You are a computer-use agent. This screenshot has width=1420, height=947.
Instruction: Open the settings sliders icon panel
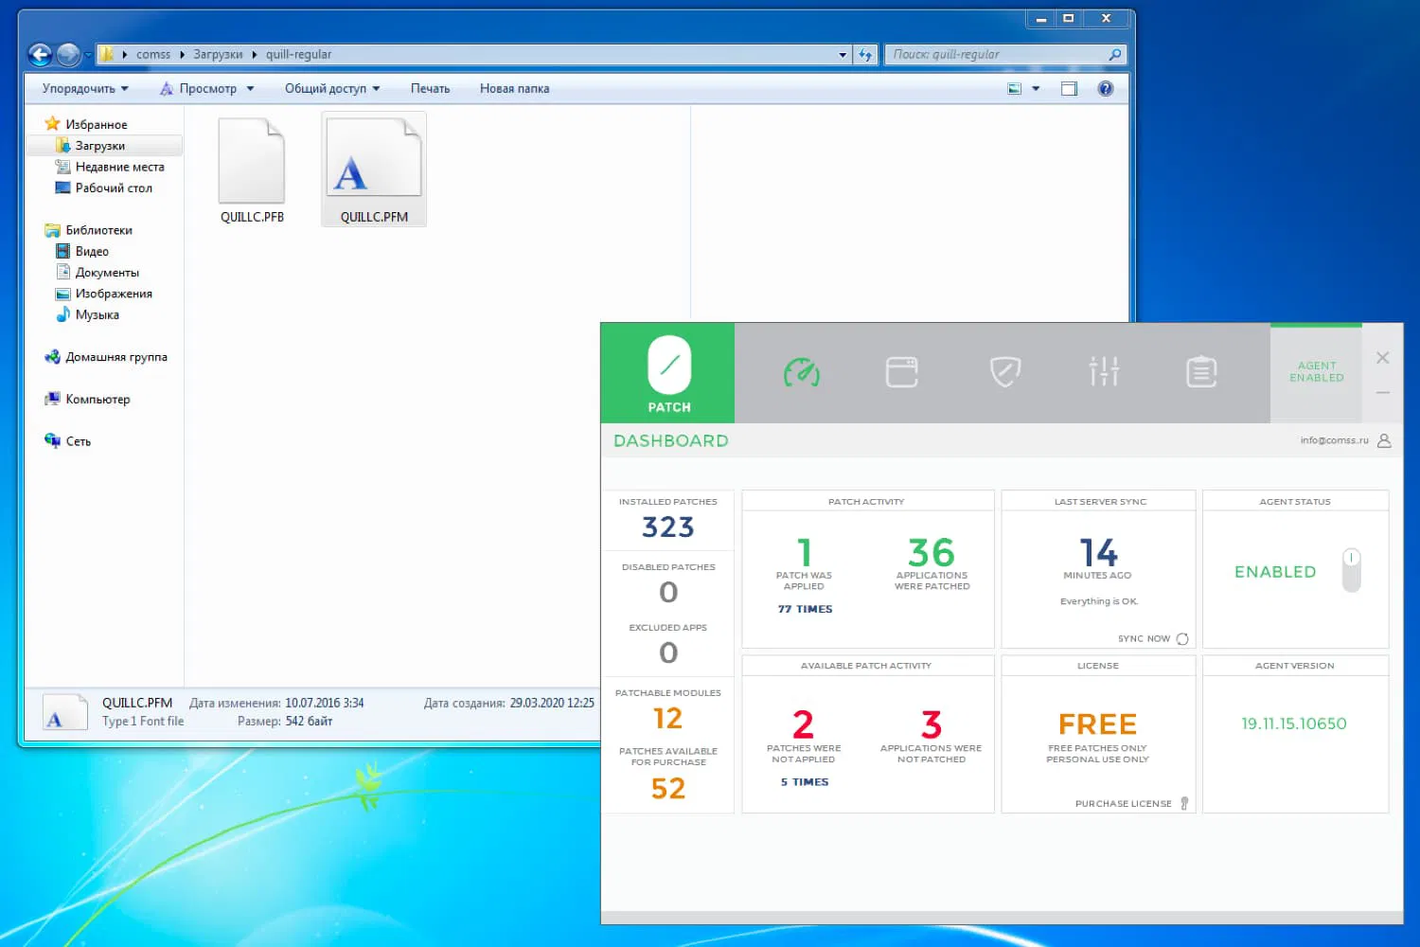(1104, 372)
